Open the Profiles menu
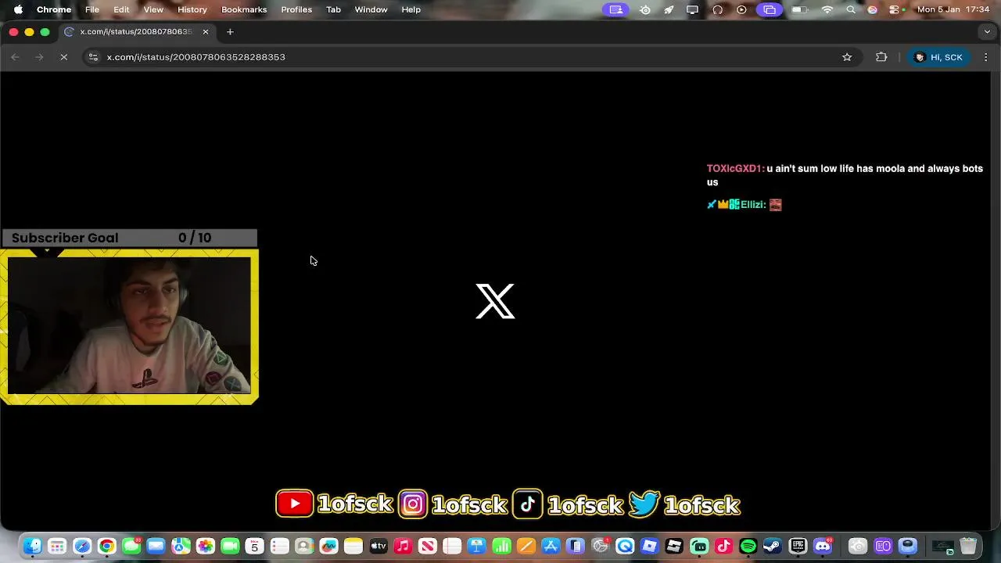The height and width of the screenshot is (563, 1001). 296,9
